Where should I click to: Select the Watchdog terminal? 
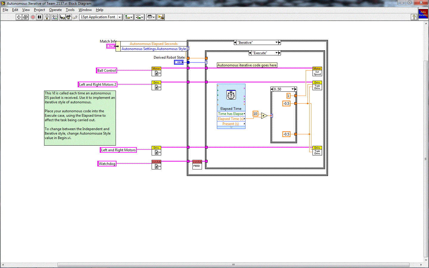pos(107,164)
